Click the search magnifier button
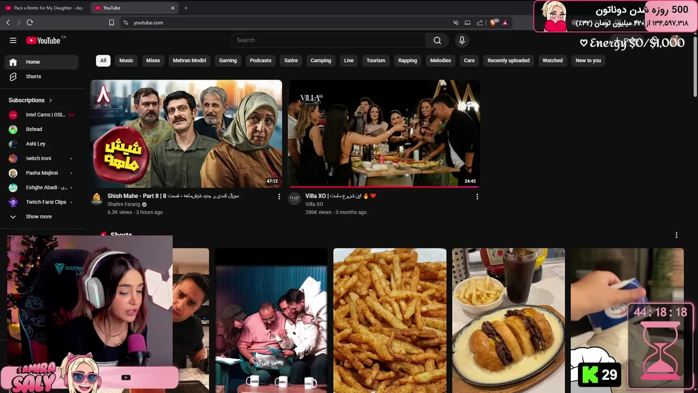 point(437,40)
